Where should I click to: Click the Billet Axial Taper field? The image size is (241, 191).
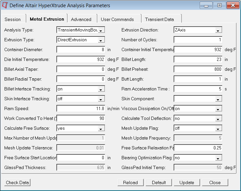coord(81,69)
